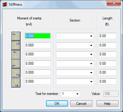Select member position 4 icon
Viewport: 123px width, 112px height.
(x=16, y=64)
